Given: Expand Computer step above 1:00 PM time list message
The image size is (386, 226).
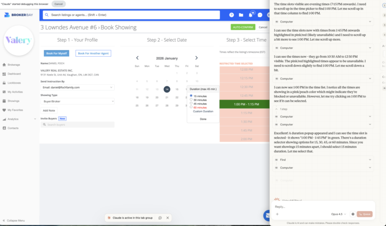Looking at the screenshot, I should (323, 79).
